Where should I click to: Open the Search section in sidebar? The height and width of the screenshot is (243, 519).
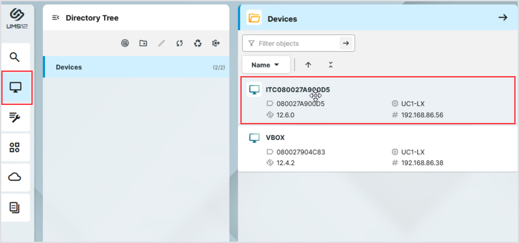[x=15, y=57]
